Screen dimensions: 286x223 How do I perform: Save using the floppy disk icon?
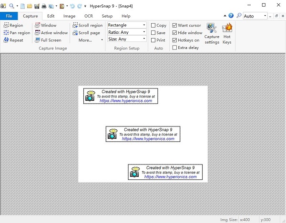pos(37,6)
